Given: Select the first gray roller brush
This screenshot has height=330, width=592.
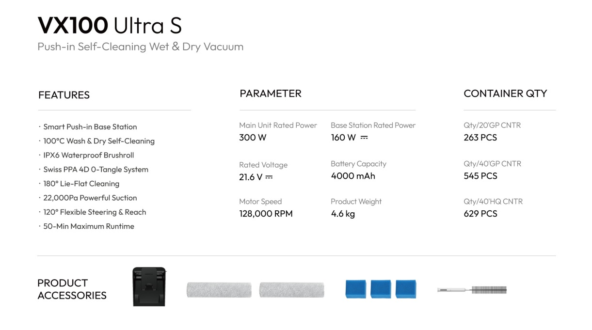Looking at the screenshot, I should pyautogui.click(x=219, y=290).
